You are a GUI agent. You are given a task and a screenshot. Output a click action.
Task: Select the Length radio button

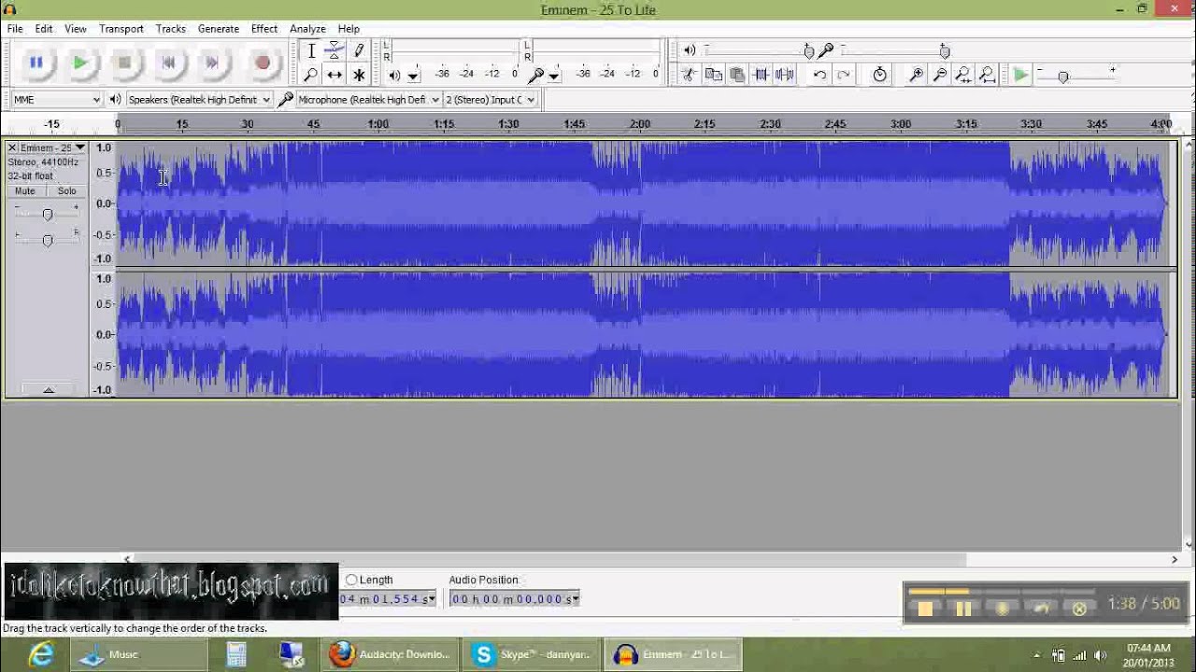coord(351,580)
